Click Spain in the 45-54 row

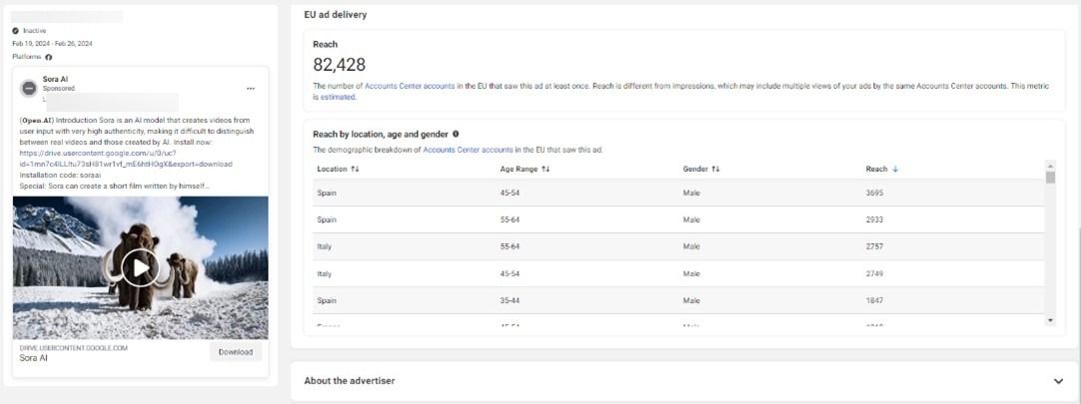pyautogui.click(x=327, y=193)
